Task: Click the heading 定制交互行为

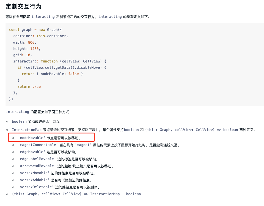Action: 23,7
